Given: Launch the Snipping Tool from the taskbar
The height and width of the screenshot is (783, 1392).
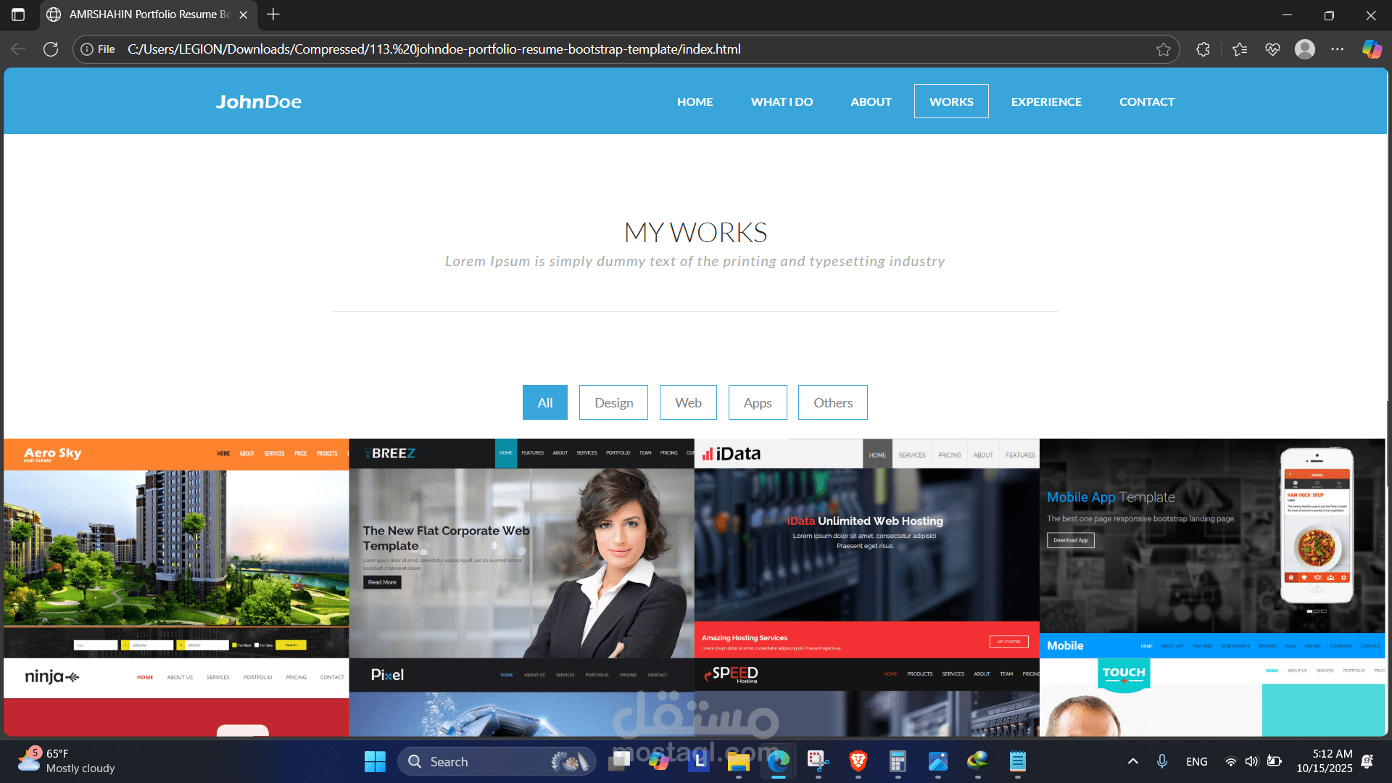Looking at the screenshot, I should pos(818,761).
